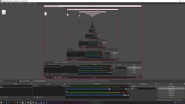Open the Editar menu
185x104 pixels.
tap(7, 3)
